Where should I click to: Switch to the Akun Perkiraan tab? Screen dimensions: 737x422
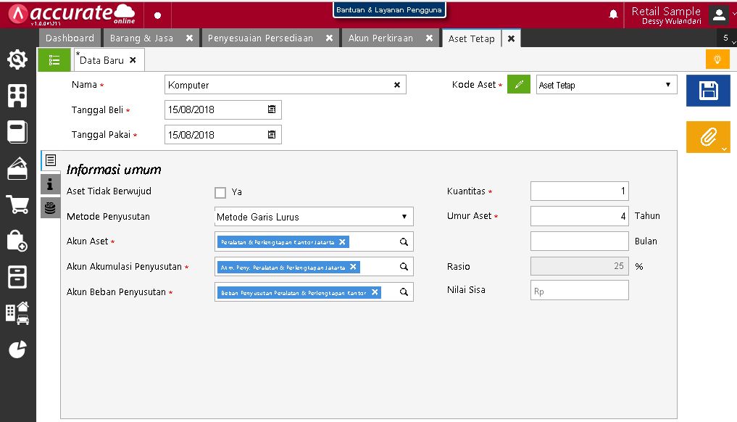pos(380,38)
